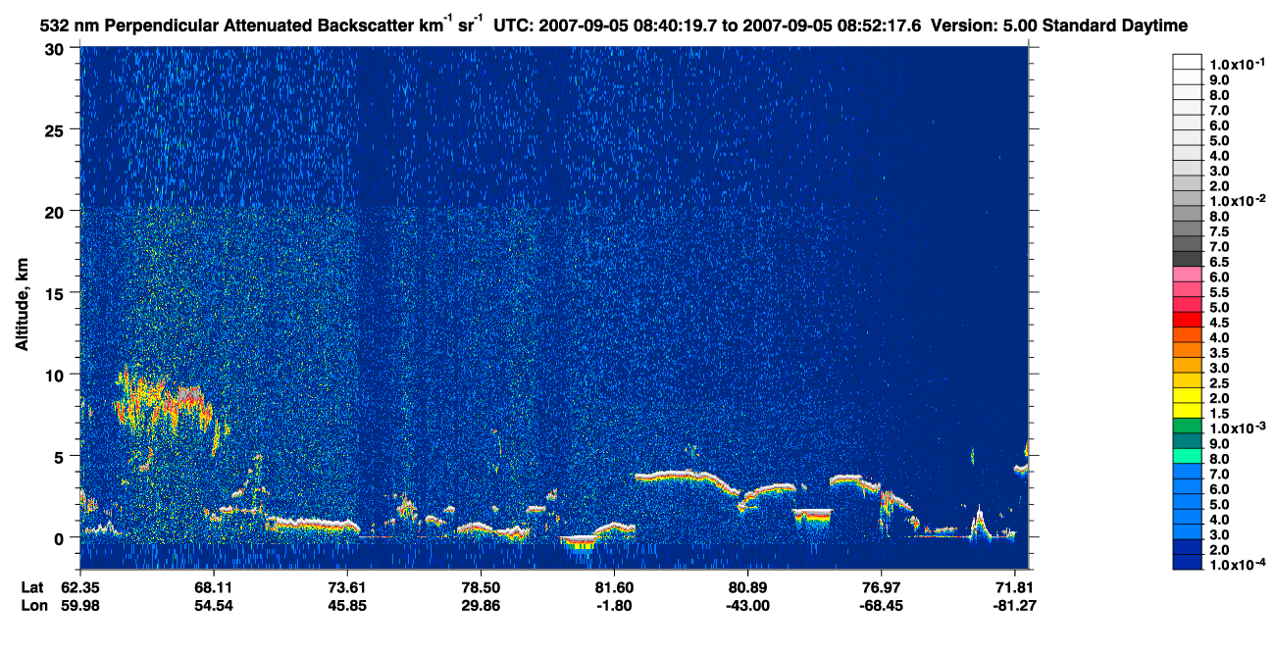This screenshot has height=654, width=1275.
Task: Click the latitude value 78.50
Action: (x=481, y=586)
